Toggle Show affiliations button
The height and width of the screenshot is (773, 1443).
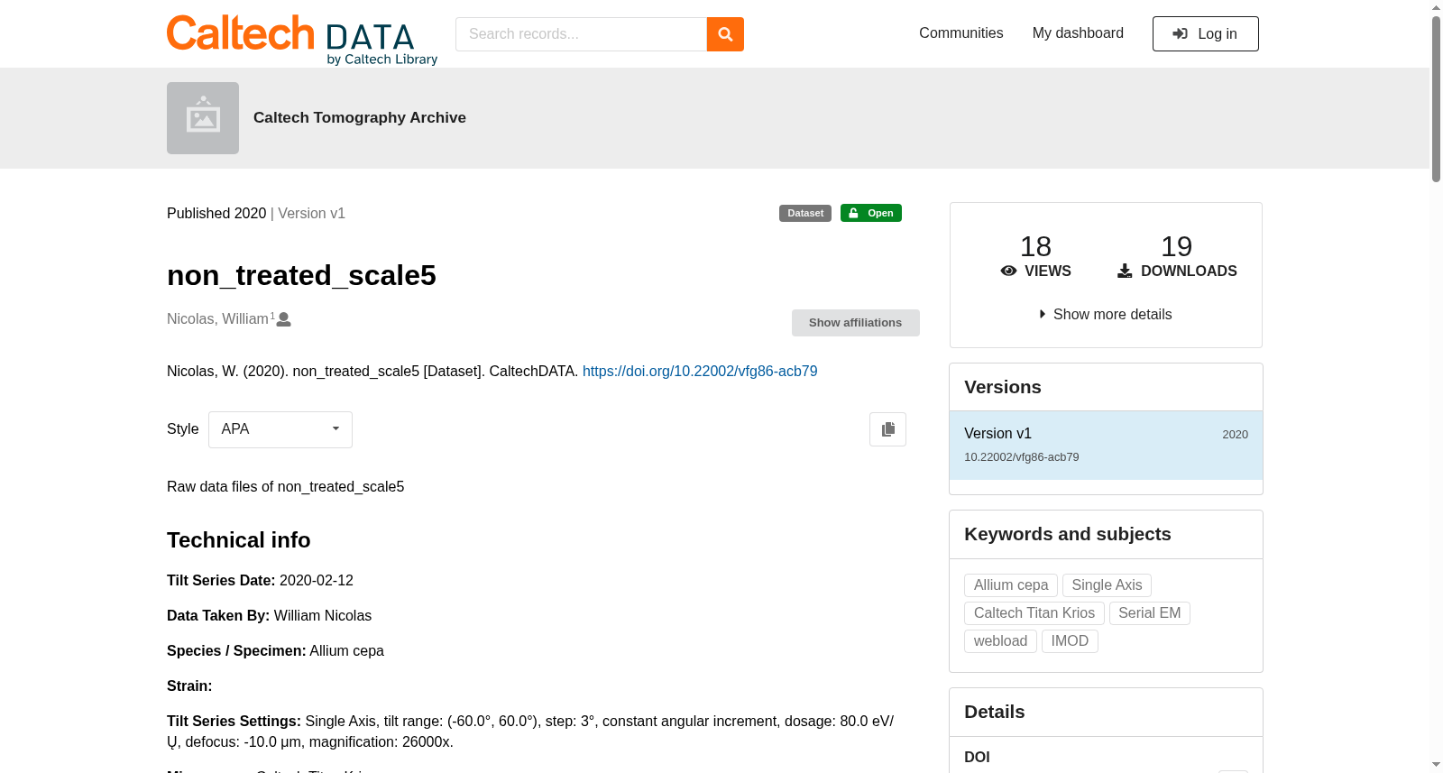856,323
